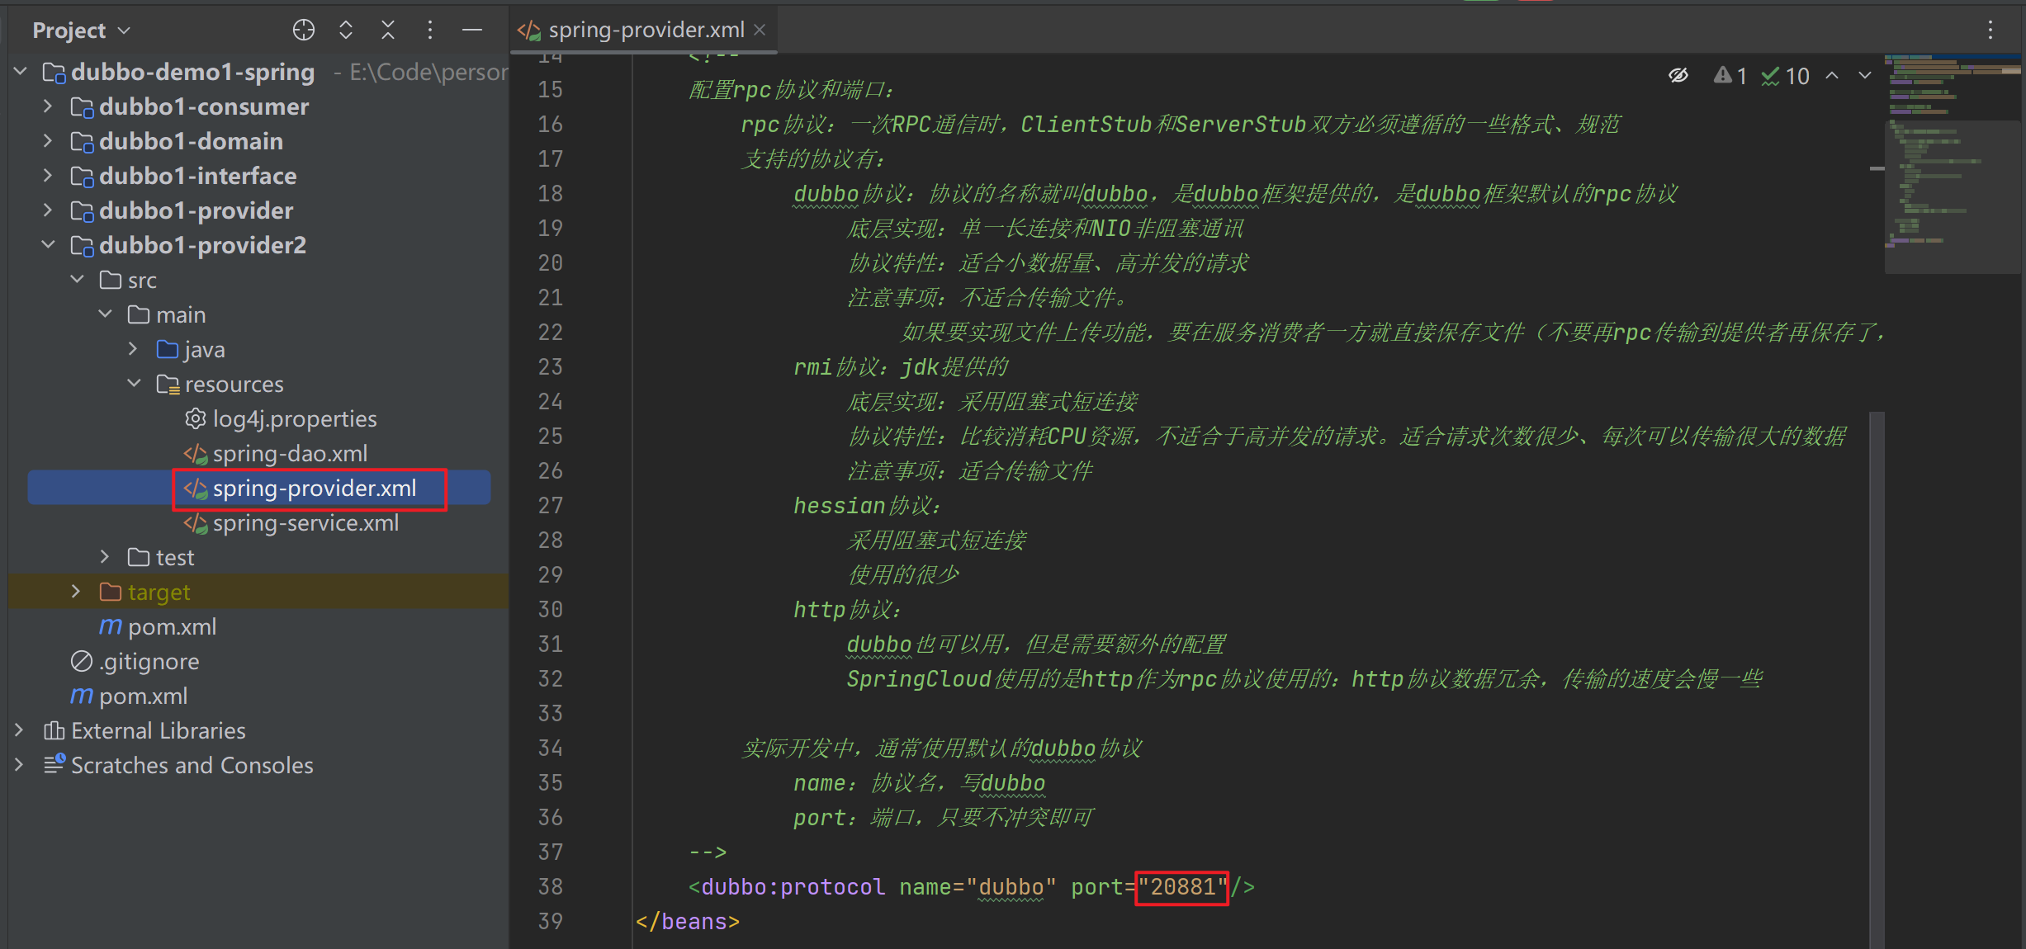The height and width of the screenshot is (949, 2026).
Task: Select pom.xml under dubbo1-provider2
Action: click(172, 626)
